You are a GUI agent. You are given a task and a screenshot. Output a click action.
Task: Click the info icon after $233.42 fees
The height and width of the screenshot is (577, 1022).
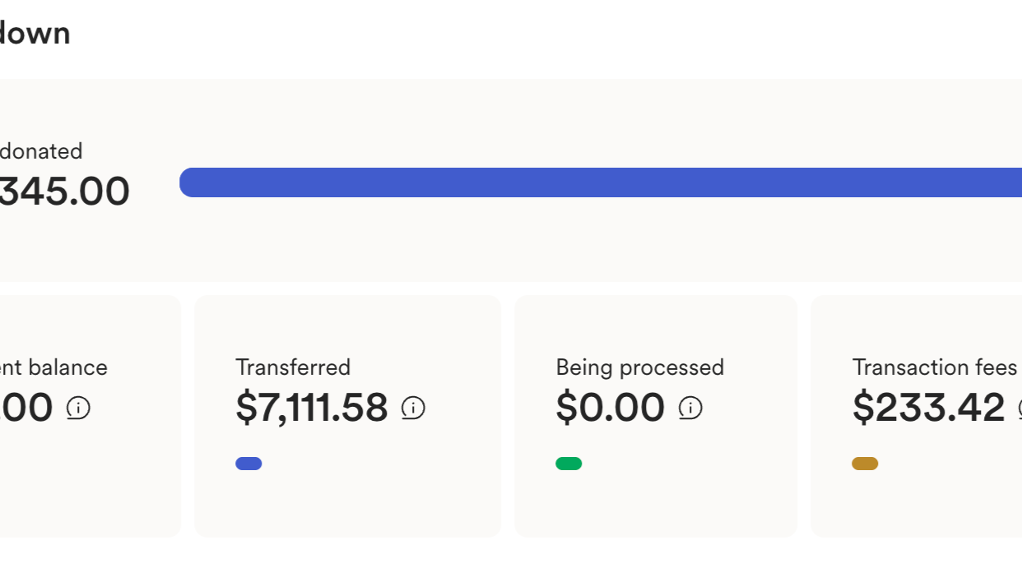(1019, 408)
